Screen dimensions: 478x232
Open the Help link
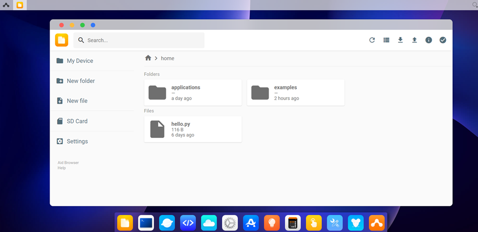[x=62, y=168]
